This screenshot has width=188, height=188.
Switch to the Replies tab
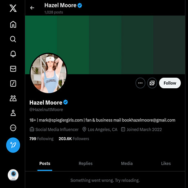[x=85, y=163]
